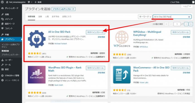This screenshot has width=195, height=103.
Task: Click user avatar in admin bar
Action: tap(193, 2)
